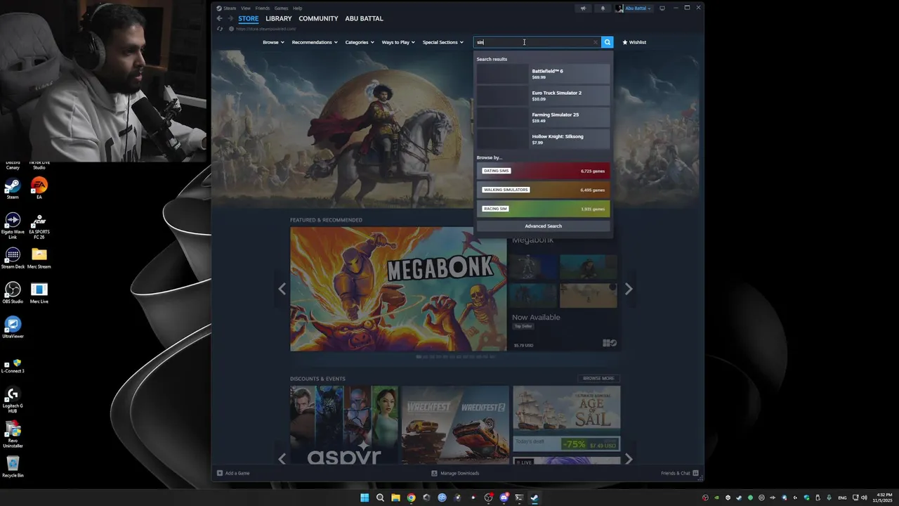Screen dimensions: 899x506
Task: Select Hollow Knight: Silksong result
Action: 543,139
